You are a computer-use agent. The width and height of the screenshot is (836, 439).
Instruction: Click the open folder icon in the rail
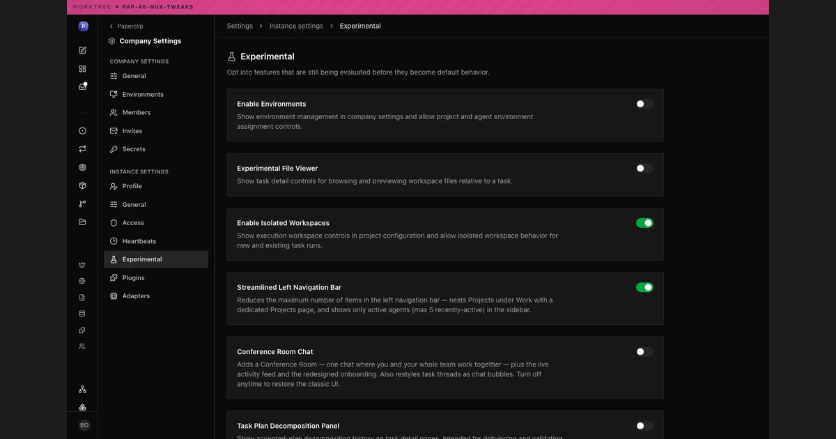(x=82, y=222)
